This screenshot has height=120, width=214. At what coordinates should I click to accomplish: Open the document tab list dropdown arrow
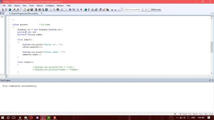(211, 13)
